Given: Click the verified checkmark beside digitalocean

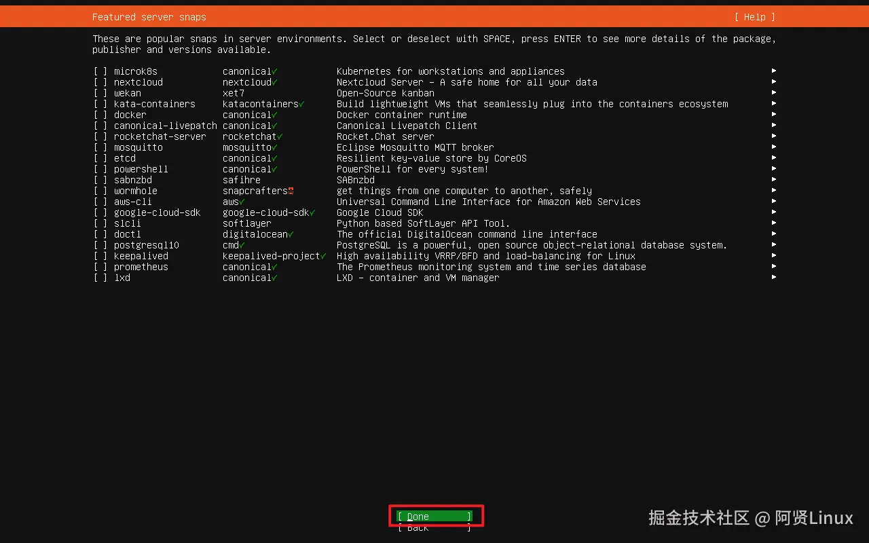Looking at the screenshot, I should 291,234.
